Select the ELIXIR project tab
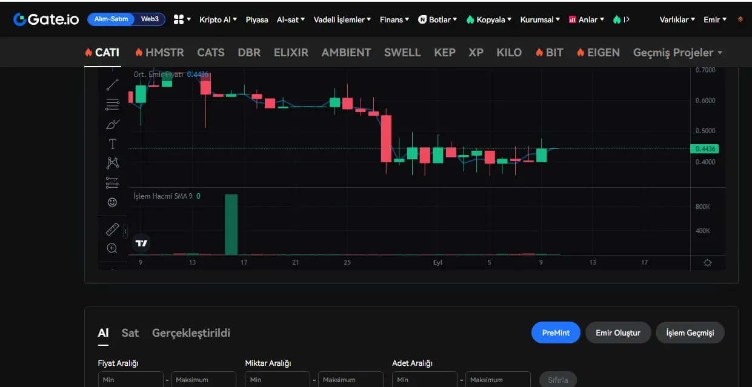752x387 pixels. [x=291, y=53]
